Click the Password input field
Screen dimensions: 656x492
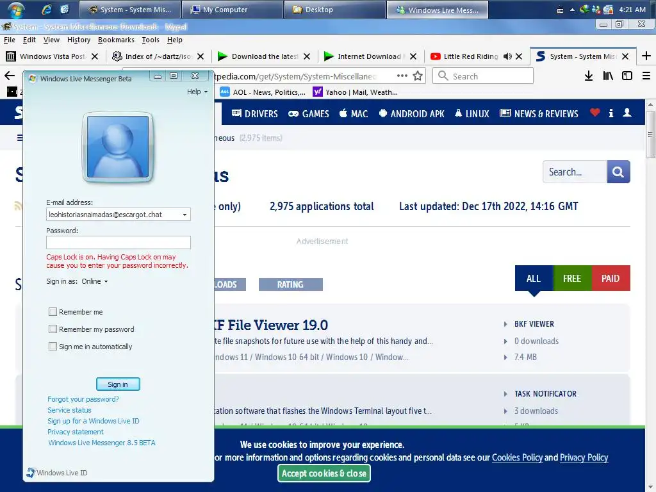tap(119, 242)
